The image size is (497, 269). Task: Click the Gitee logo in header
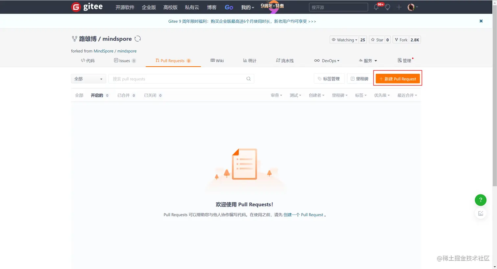87,7
